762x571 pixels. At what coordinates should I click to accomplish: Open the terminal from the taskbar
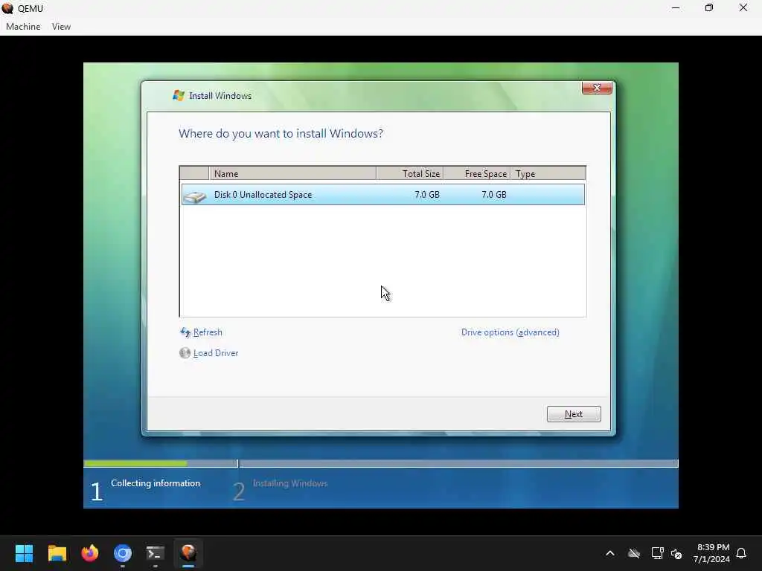point(156,553)
